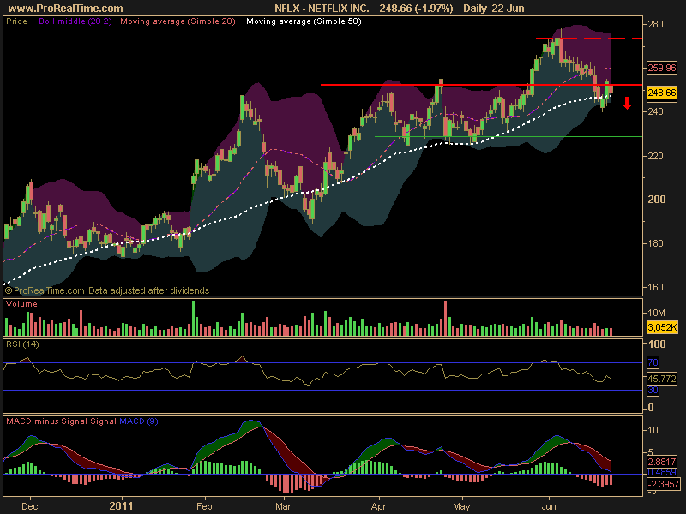Click the Daily 22 Jun timeframe label
Viewport: 686px width, 514px height.
coord(494,9)
